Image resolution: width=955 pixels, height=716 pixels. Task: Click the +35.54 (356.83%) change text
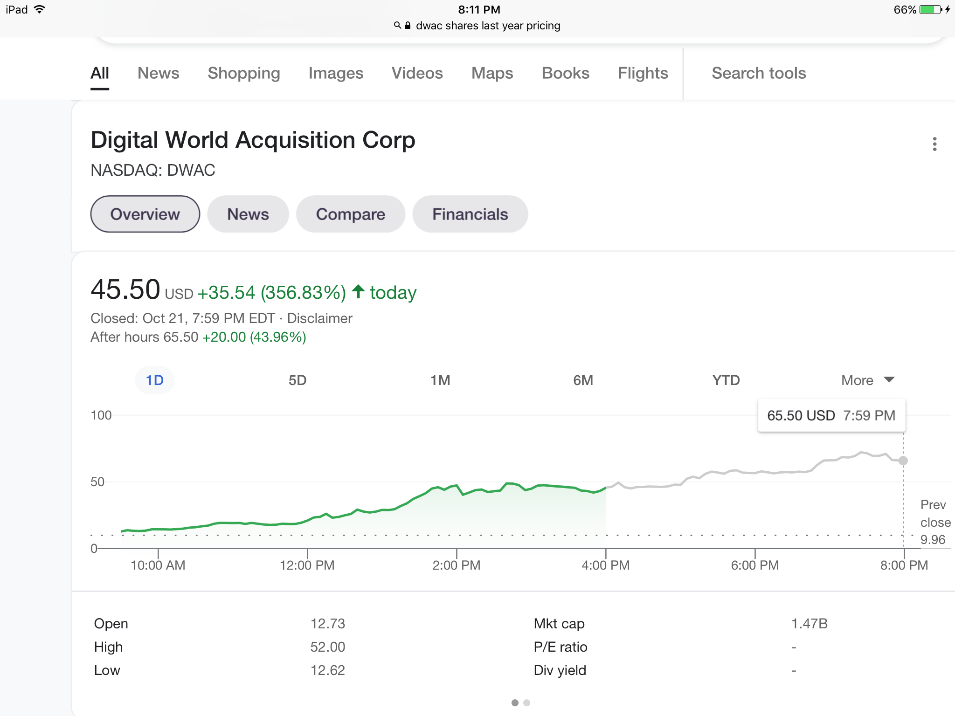[x=272, y=293]
